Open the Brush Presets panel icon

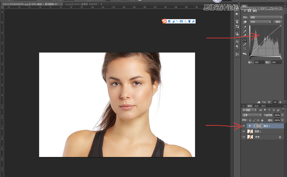(x=237, y=21)
